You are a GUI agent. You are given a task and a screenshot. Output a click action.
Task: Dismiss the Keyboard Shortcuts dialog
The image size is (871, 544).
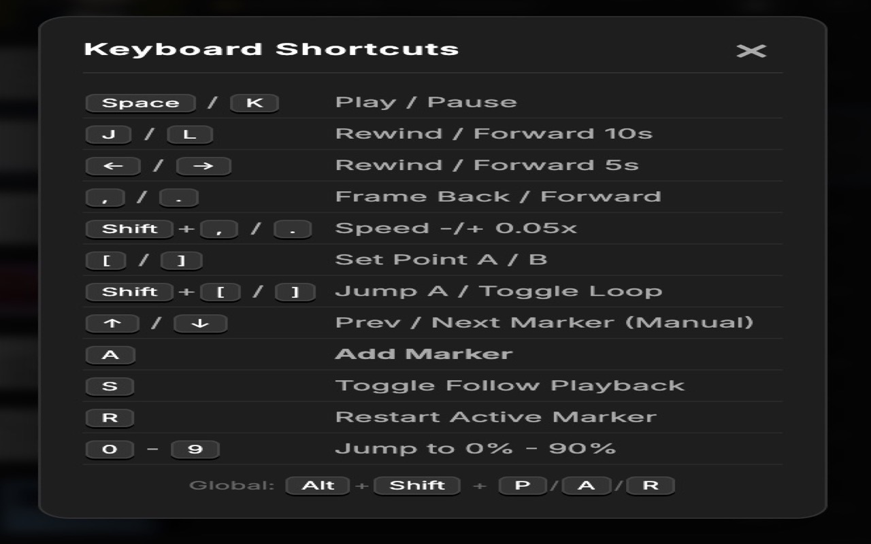[752, 50]
